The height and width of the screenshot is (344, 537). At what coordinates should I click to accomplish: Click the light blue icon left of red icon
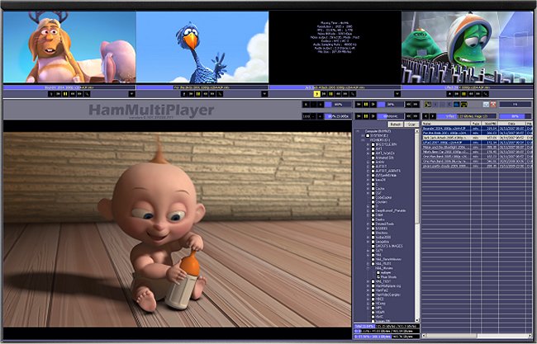(x=486, y=104)
